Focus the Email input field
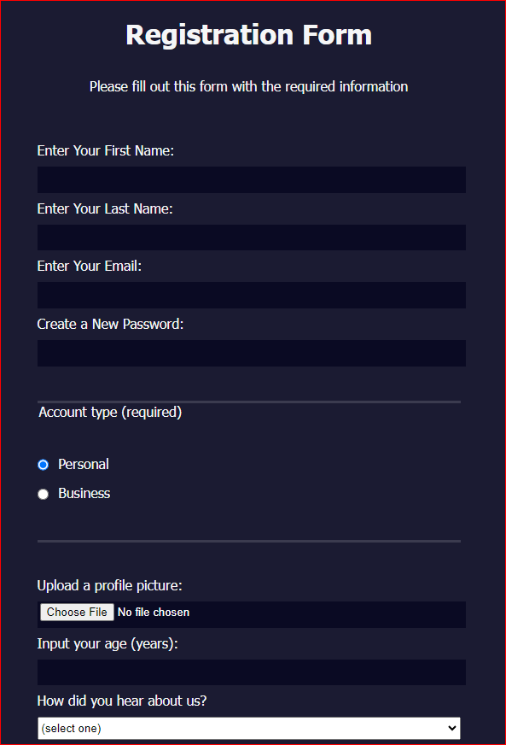This screenshot has width=506, height=745. click(251, 295)
